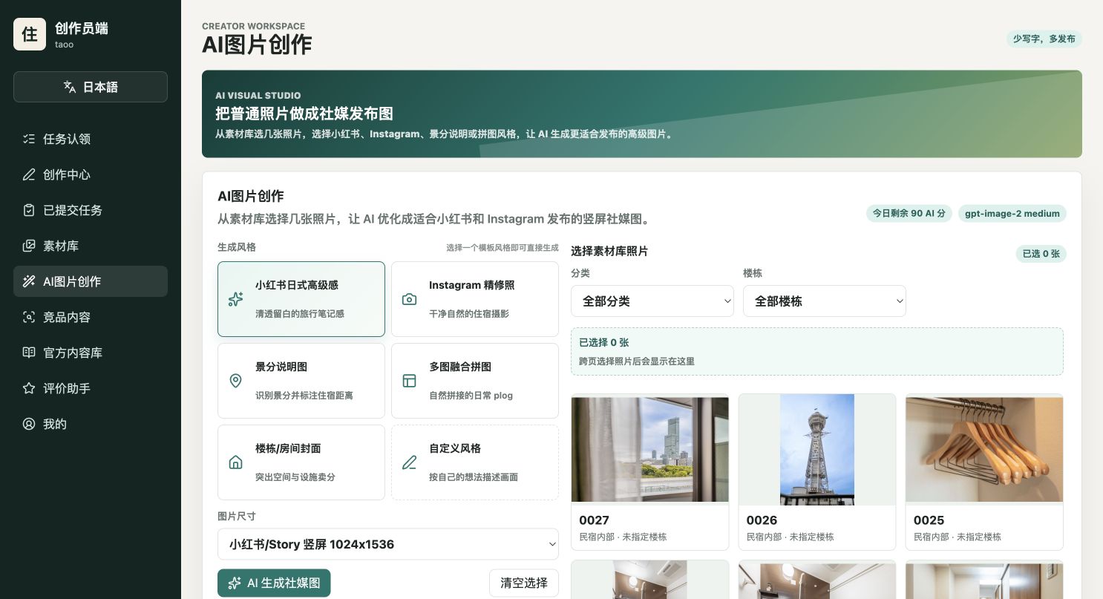Click the 0027 photo title text
The width and height of the screenshot is (1103, 599).
[594, 520]
